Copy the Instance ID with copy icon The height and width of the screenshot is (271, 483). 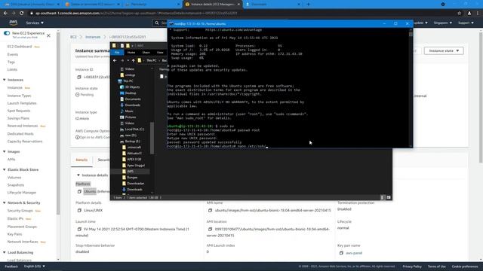pos(79,77)
